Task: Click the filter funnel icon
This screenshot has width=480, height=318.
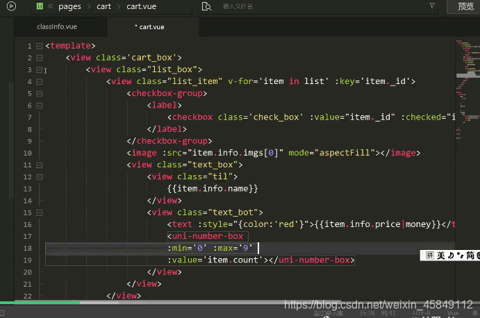Action: (x=432, y=6)
